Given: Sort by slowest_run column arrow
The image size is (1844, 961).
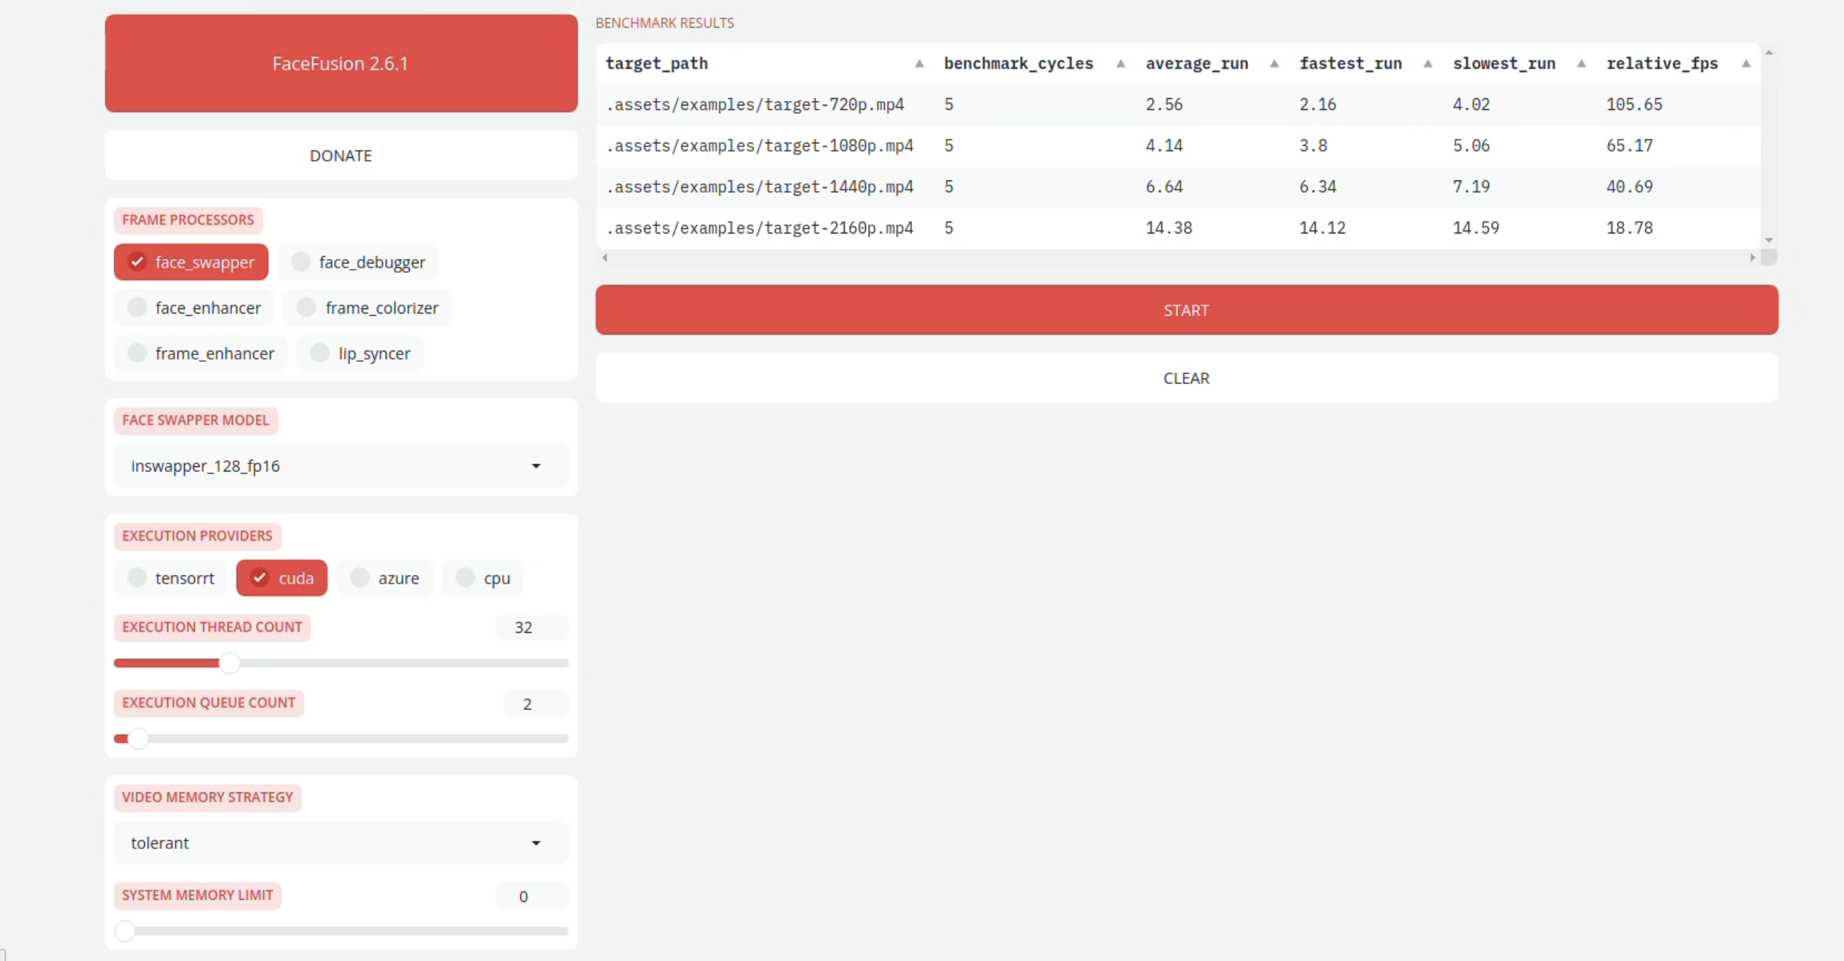Looking at the screenshot, I should 1581,64.
